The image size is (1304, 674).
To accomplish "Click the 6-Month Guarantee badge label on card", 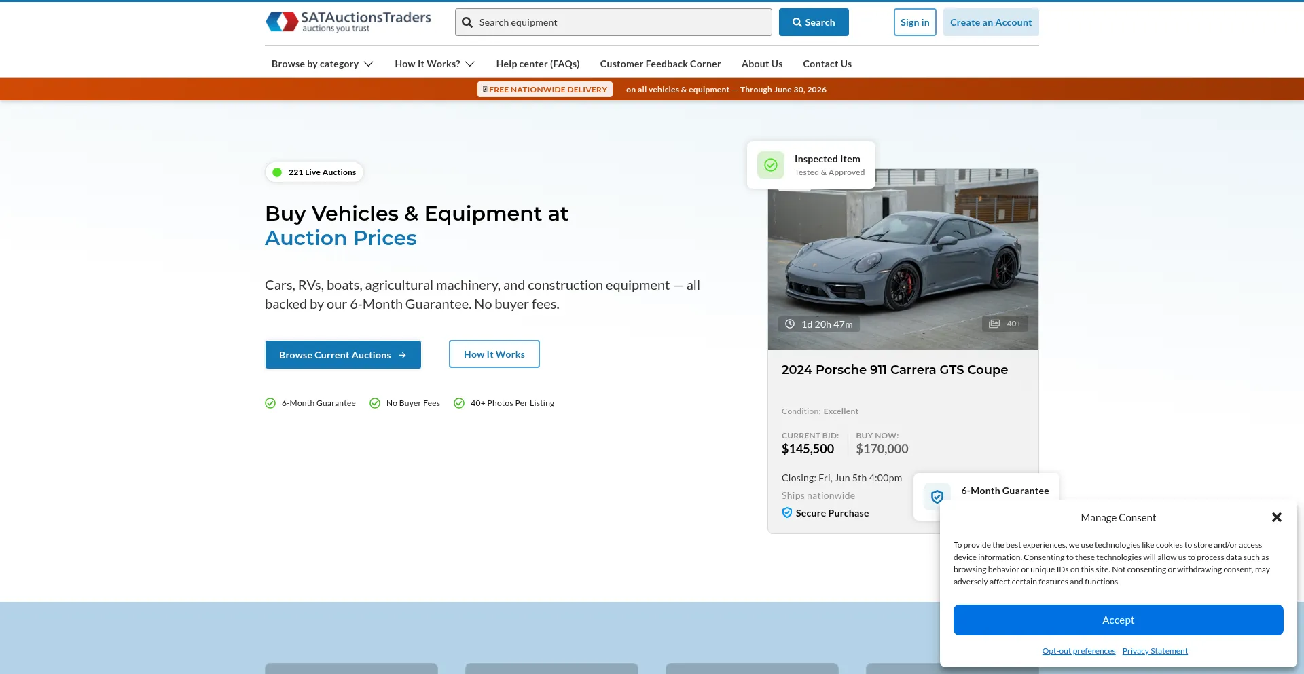I will tap(1005, 491).
